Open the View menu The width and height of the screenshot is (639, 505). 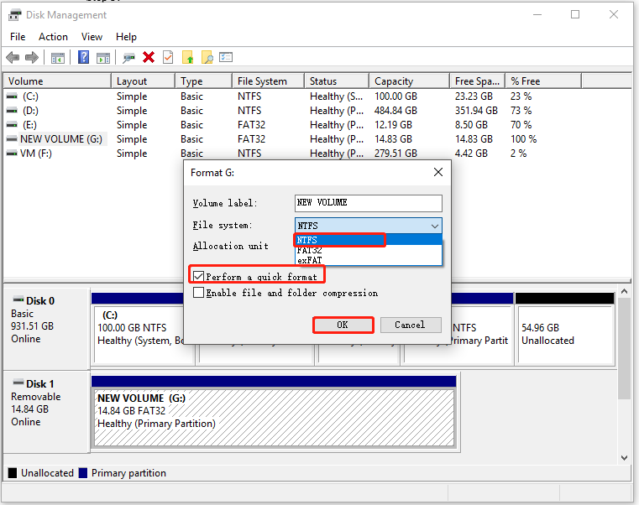(x=92, y=37)
